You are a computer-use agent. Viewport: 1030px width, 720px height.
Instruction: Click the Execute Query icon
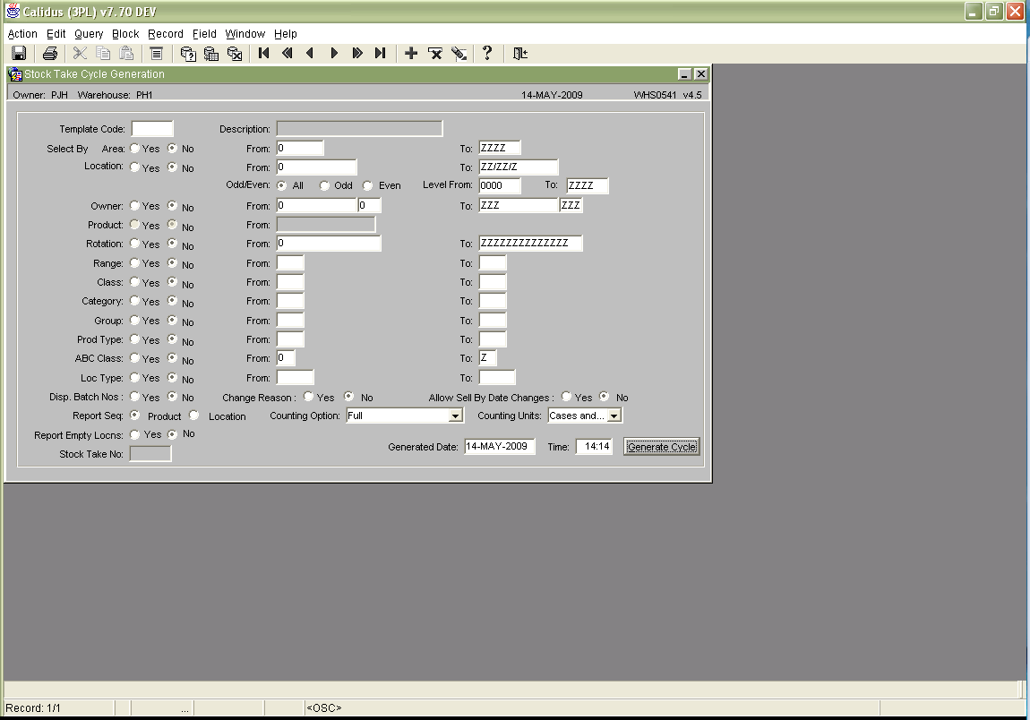(210, 53)
